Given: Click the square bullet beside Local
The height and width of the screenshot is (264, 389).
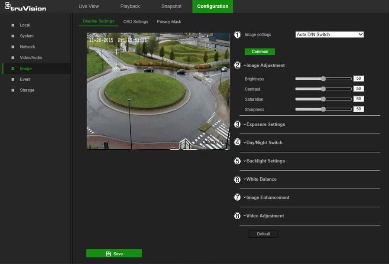Looking at the screenshot, I should click(13, 25).
